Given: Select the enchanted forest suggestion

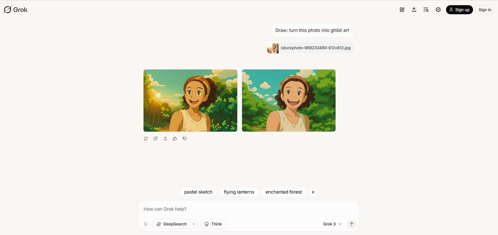Looking at the screenshot, I should (x=284, y=192).
